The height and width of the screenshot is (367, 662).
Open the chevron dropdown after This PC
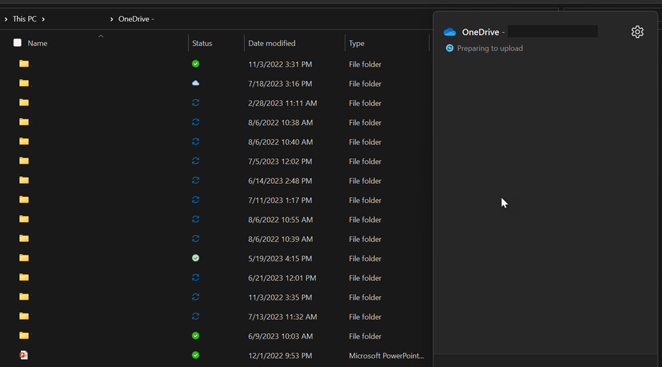(43, 19)
